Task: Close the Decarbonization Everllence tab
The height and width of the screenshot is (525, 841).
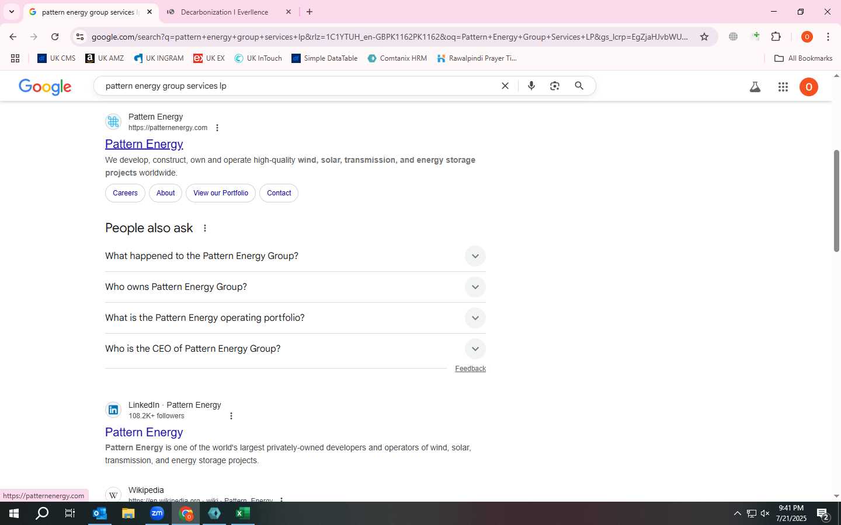Action: pos(289,12)
